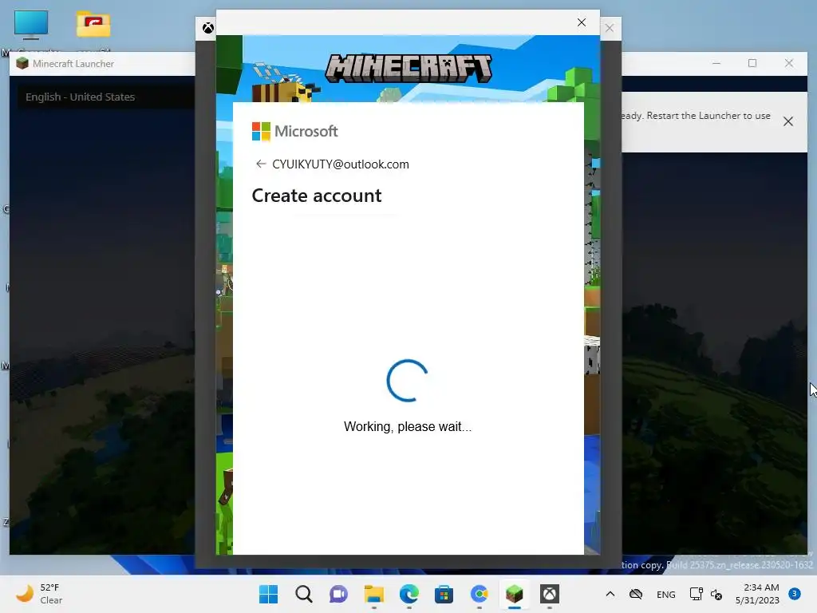Close the Minecraft Launcher window

point(789,64)
